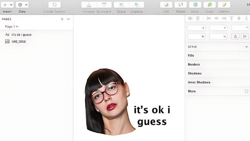The width and height of the screenshot is (250, 141).
Task: Click the Mask toolbar icon
Action: [195, 5]
